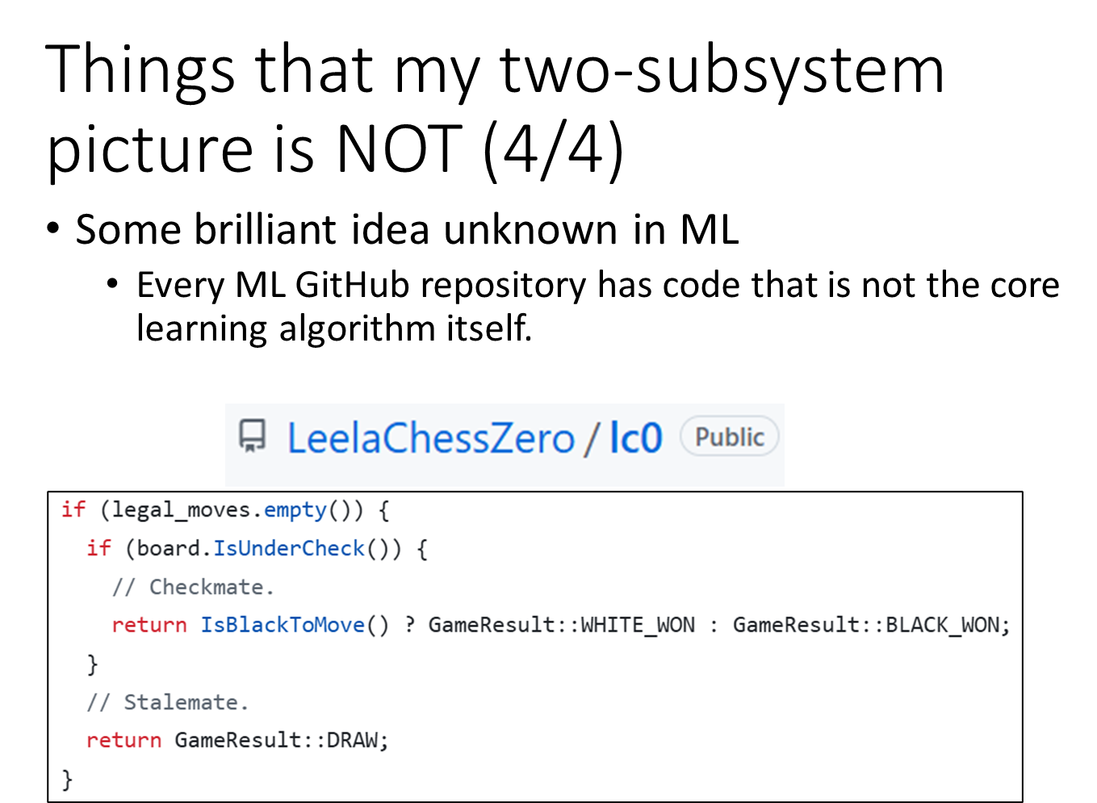1097x803 pixels.
Task: Click the slide title starting with Things
Action: (x=495, y=109)
